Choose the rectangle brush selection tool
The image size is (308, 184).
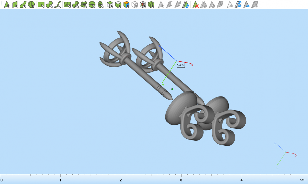click(41, 4)
